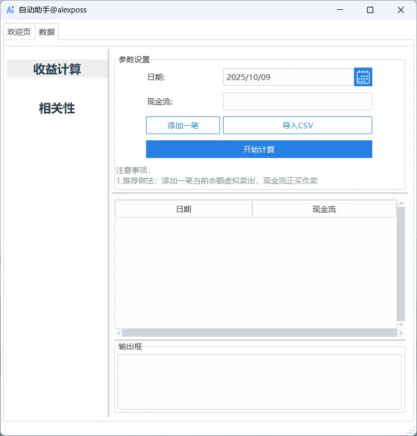The width and height of the screenshot is (417, 436).
Task: Click the 添加一笔 button
Action: click(x=183, y=125)
